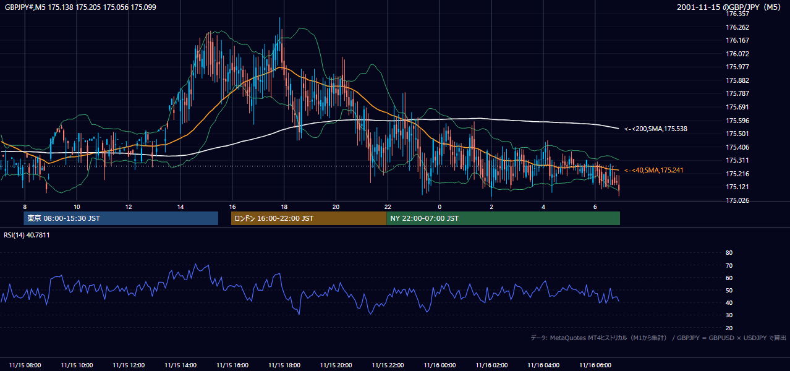This screenshot has width=790, height=371.
Task: Click the GBPJPY#,M5 symbol header text
Action: coord(80,7)
